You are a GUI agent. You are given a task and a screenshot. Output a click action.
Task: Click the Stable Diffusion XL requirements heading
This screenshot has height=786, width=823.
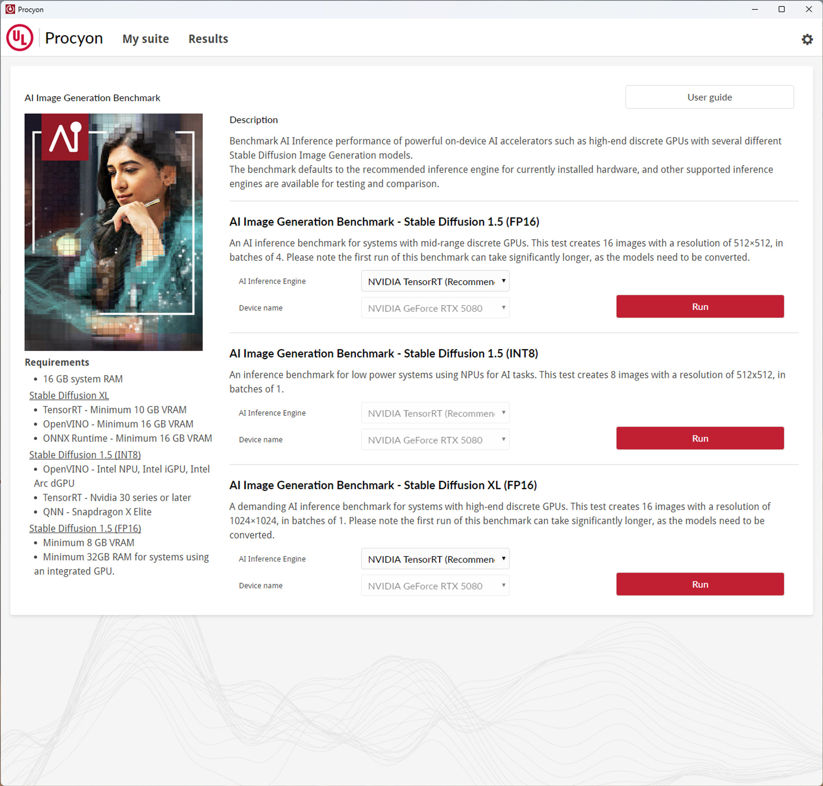[69, 395]
